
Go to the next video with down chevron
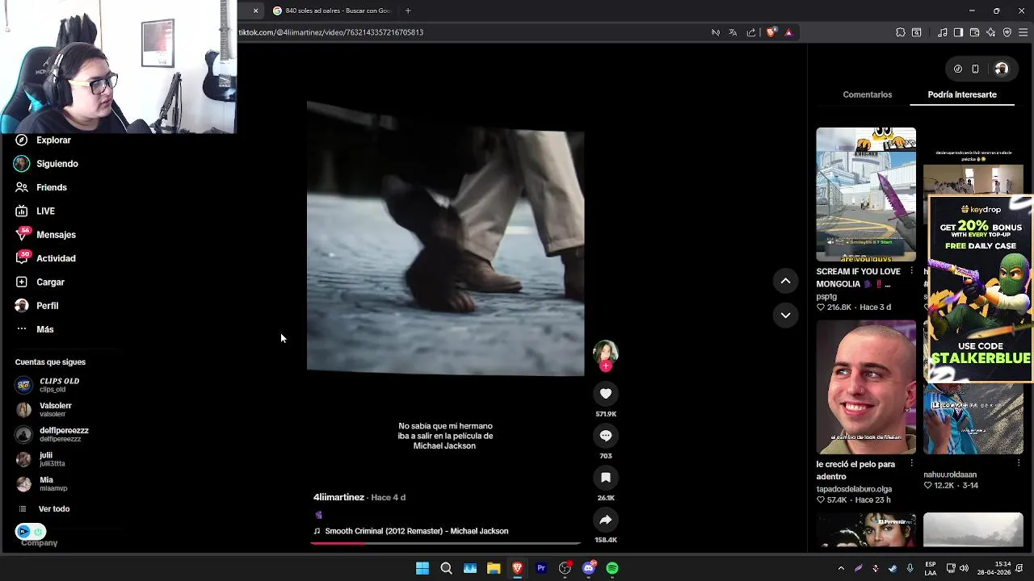(785, 316)
